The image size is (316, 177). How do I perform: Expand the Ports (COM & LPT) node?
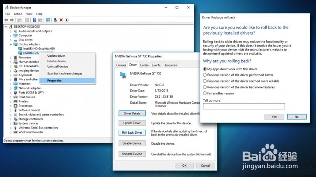pyautogui.click(x=11, y=93)
